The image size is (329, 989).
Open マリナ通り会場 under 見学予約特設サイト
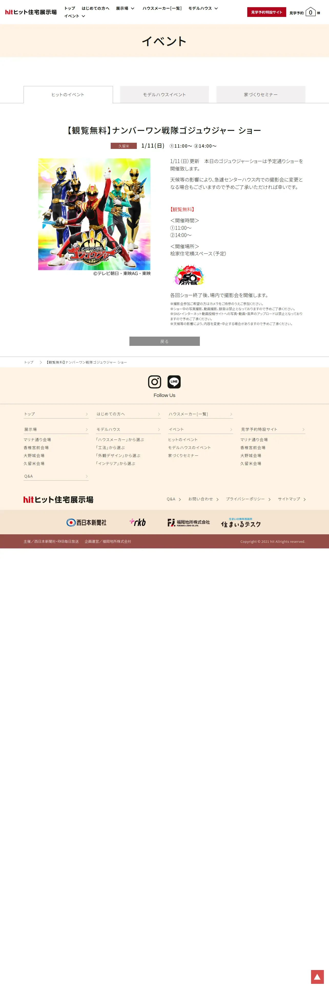coord(254,440)
